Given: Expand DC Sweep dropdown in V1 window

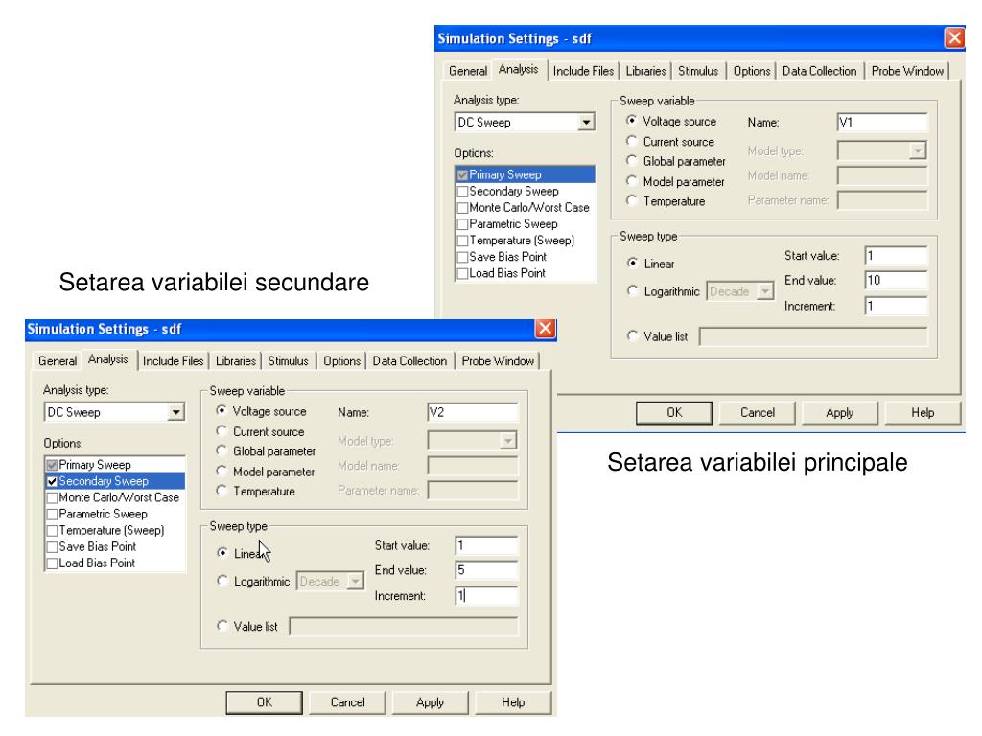Looking at the screenshot, I should (586, 122).
